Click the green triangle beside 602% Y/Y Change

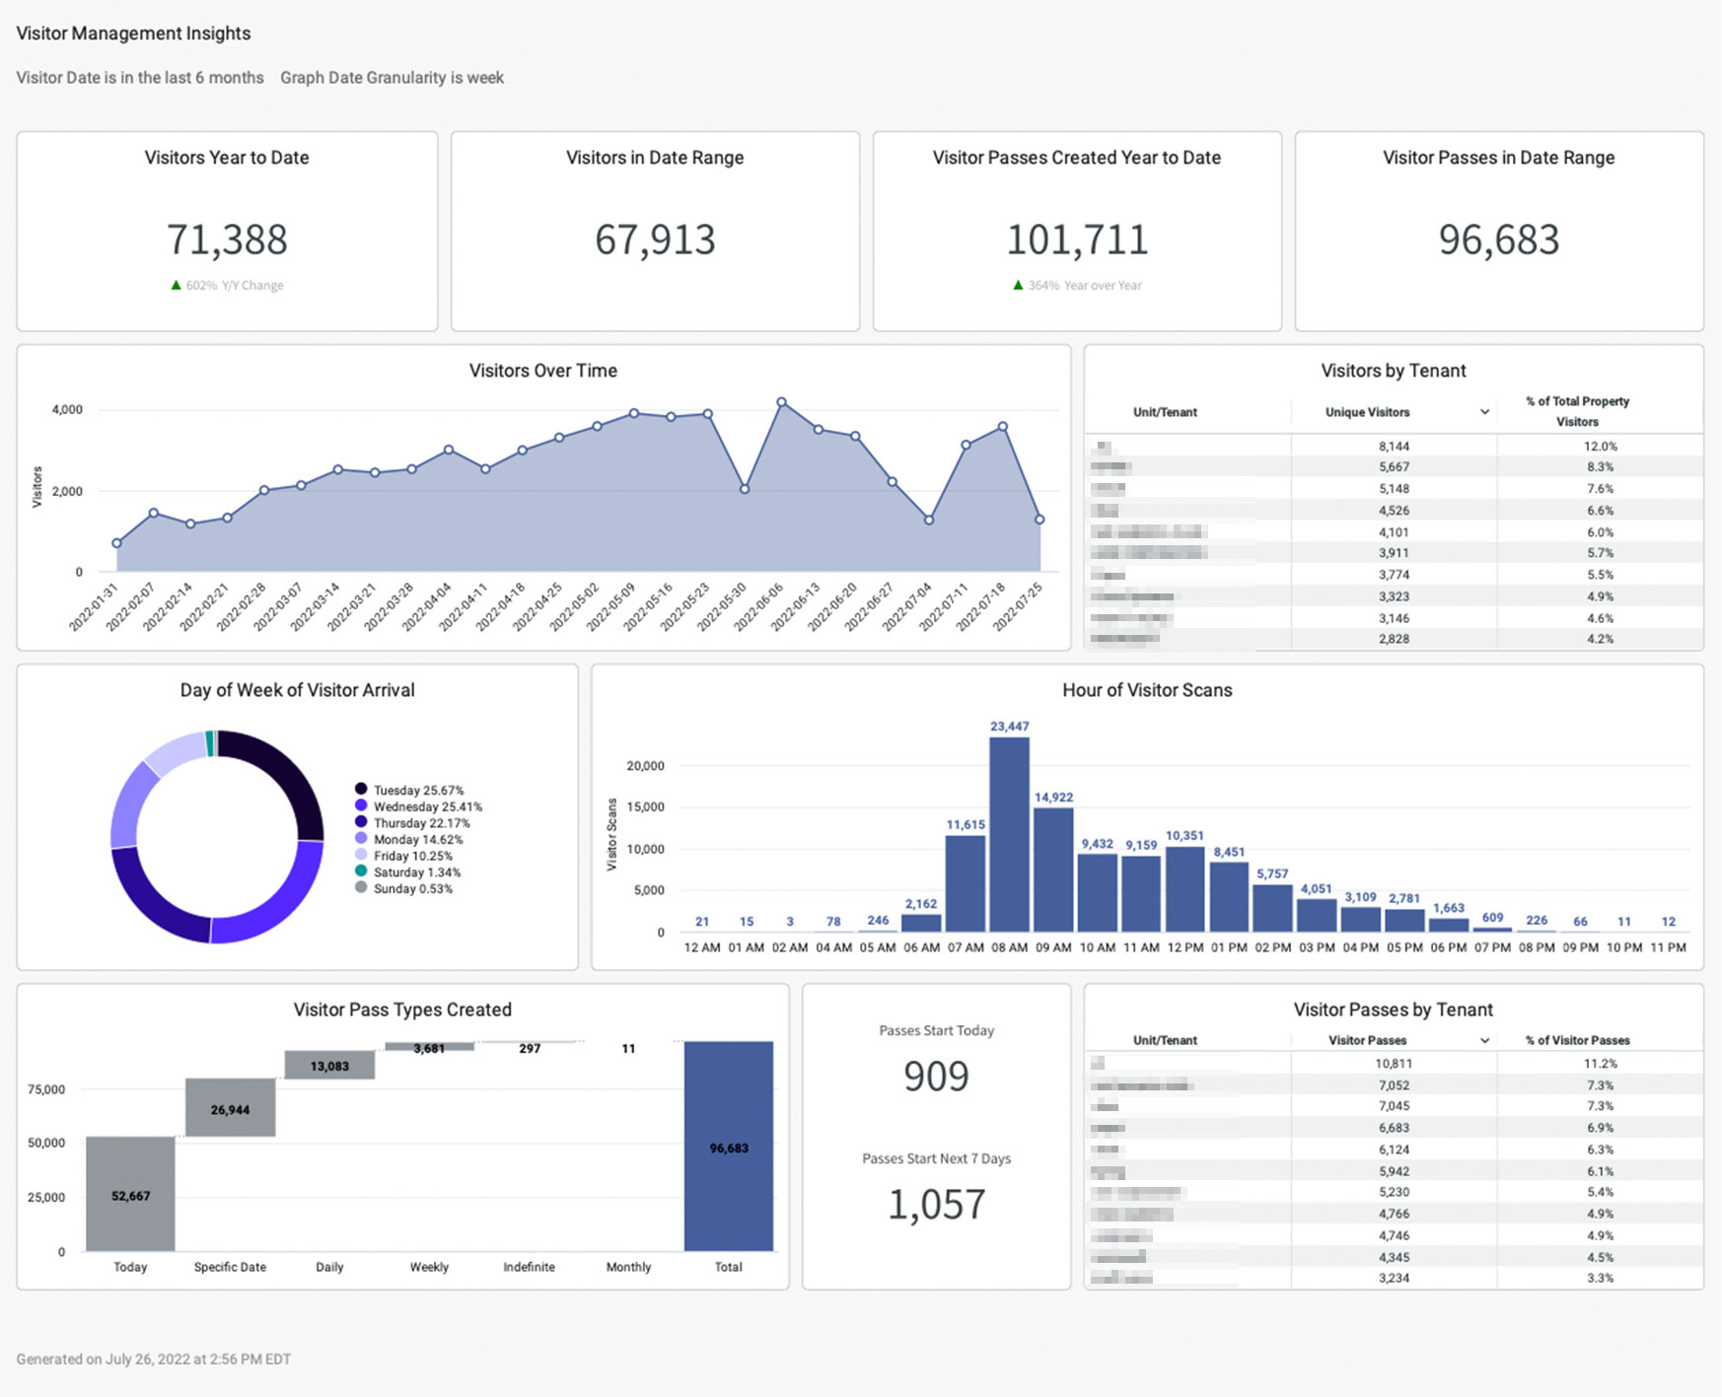point(177,285)
